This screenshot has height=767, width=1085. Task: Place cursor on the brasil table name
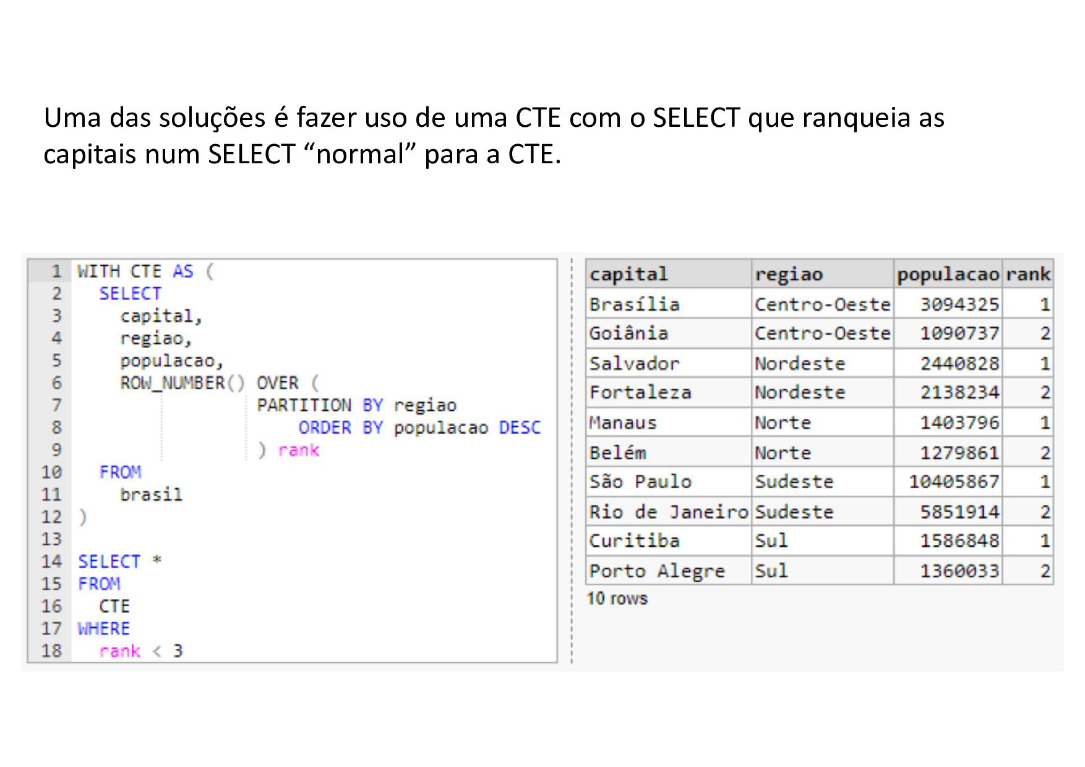(x=151, y=495)
